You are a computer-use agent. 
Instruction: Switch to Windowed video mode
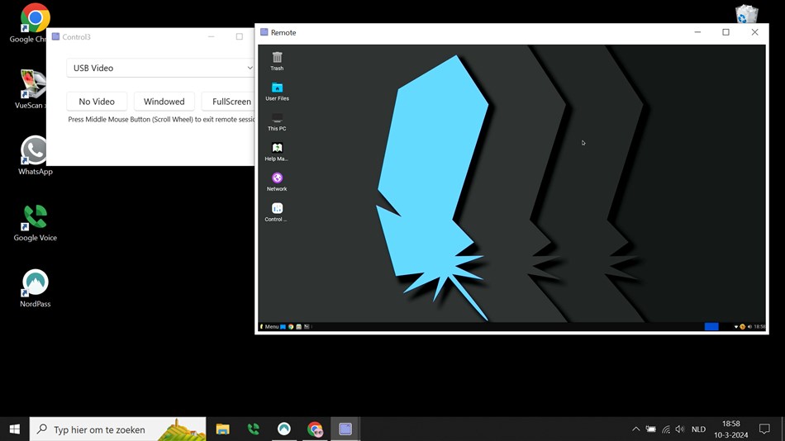coord(164,102)
